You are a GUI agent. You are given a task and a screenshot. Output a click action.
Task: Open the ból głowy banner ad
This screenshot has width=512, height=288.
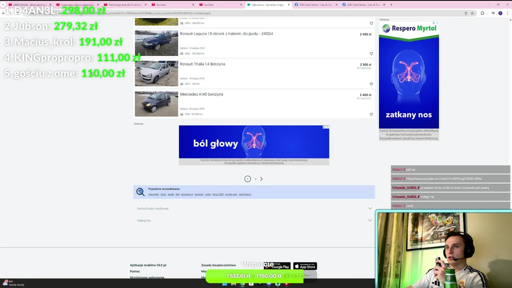point(254,145)
